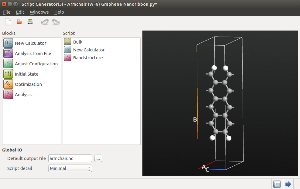Screen dimensions: 300x189
Task: Click the Adjust Configuration block icon
Action: (x=8, y=64)
